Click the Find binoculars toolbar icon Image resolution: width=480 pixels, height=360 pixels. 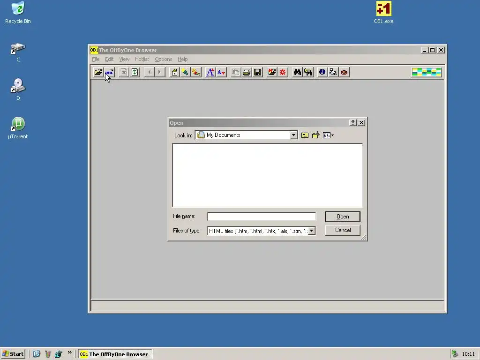tap(297, 72)
